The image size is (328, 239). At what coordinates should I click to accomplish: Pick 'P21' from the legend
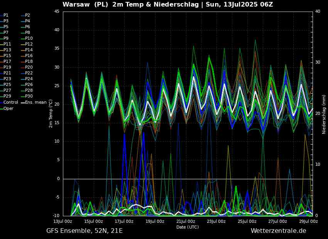(7, 73)
